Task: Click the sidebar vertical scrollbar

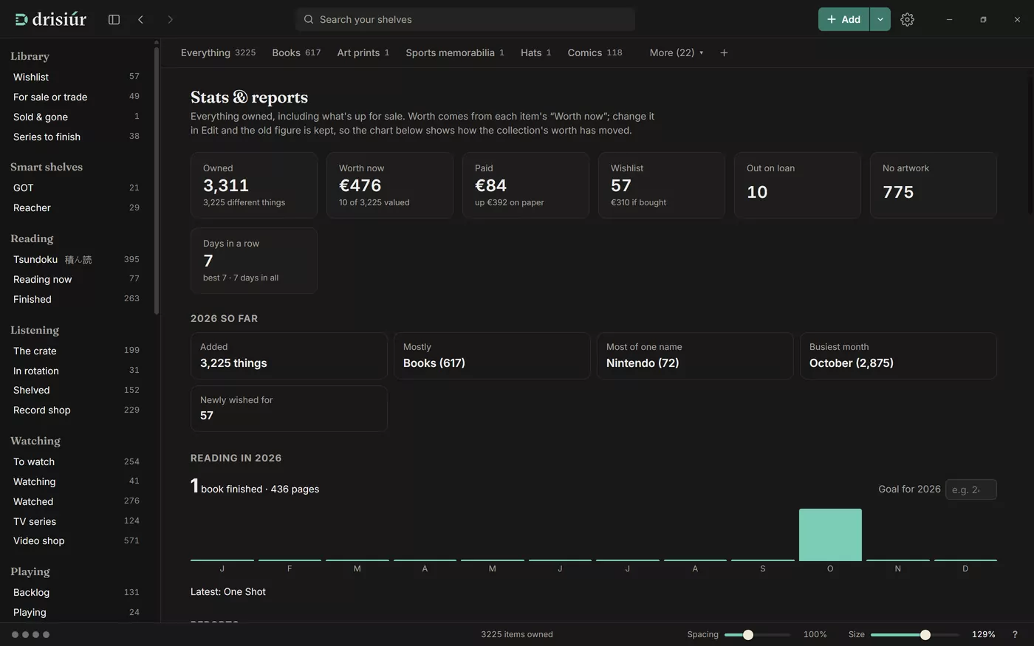Action: coord(157,181)
